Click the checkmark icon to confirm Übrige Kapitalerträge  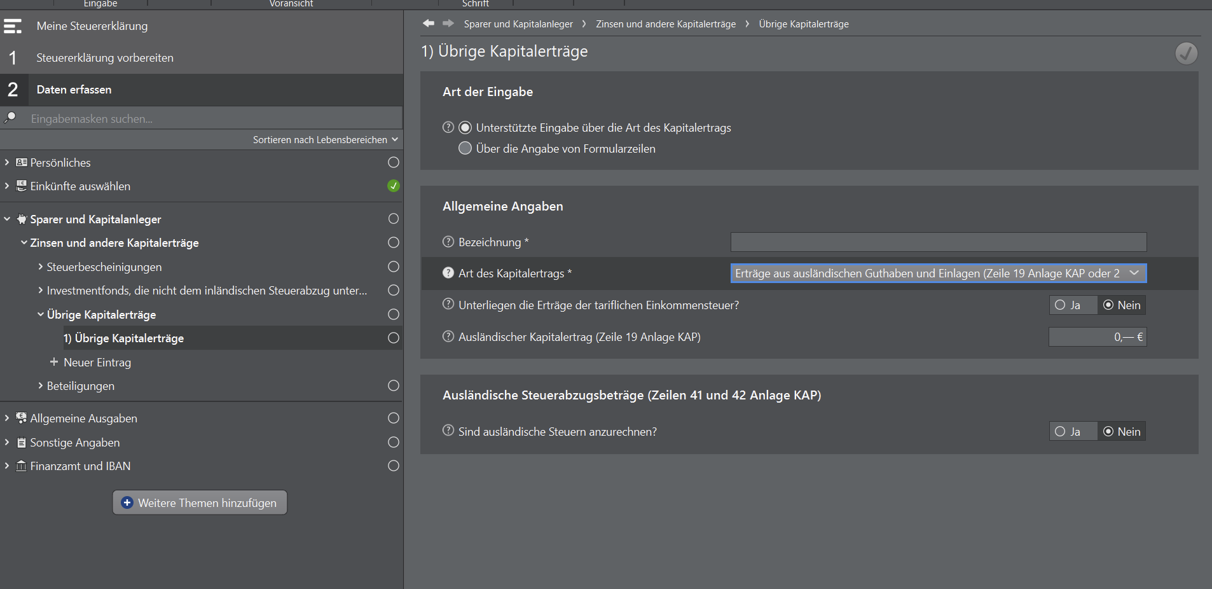(1186, 53)
